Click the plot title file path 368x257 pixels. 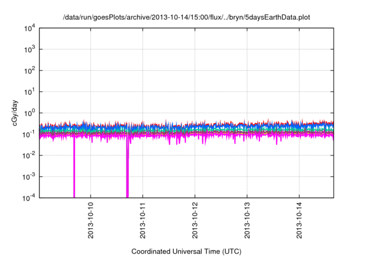186,17
